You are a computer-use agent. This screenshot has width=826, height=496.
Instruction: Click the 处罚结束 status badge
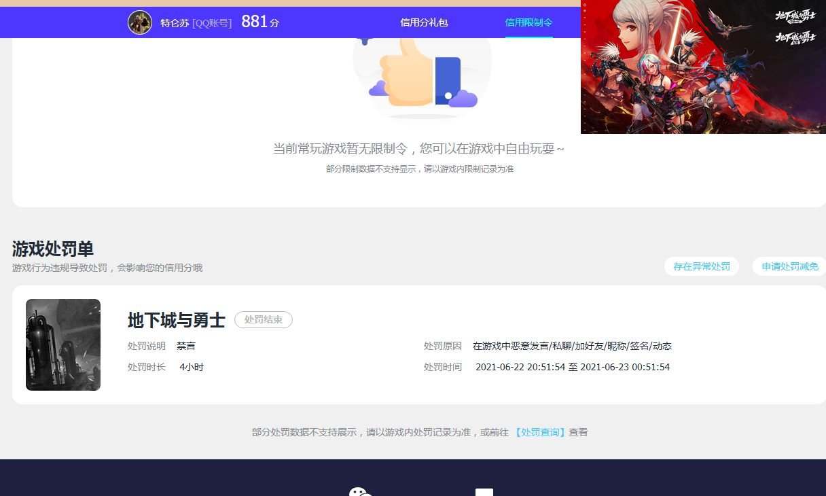coord(264,319)
